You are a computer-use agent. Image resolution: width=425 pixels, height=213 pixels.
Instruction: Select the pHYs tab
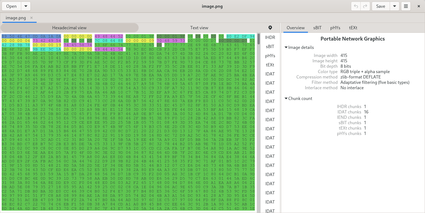(x=335, y=28)
